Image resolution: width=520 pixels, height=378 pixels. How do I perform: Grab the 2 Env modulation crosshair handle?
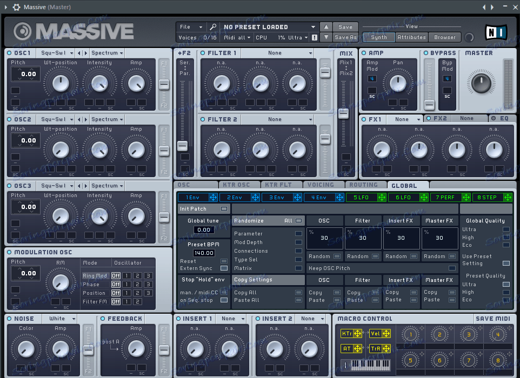tap(255, 198)
